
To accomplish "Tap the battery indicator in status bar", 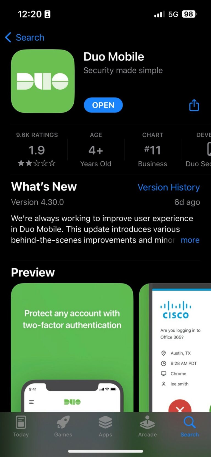I will (x=189, y=14).
